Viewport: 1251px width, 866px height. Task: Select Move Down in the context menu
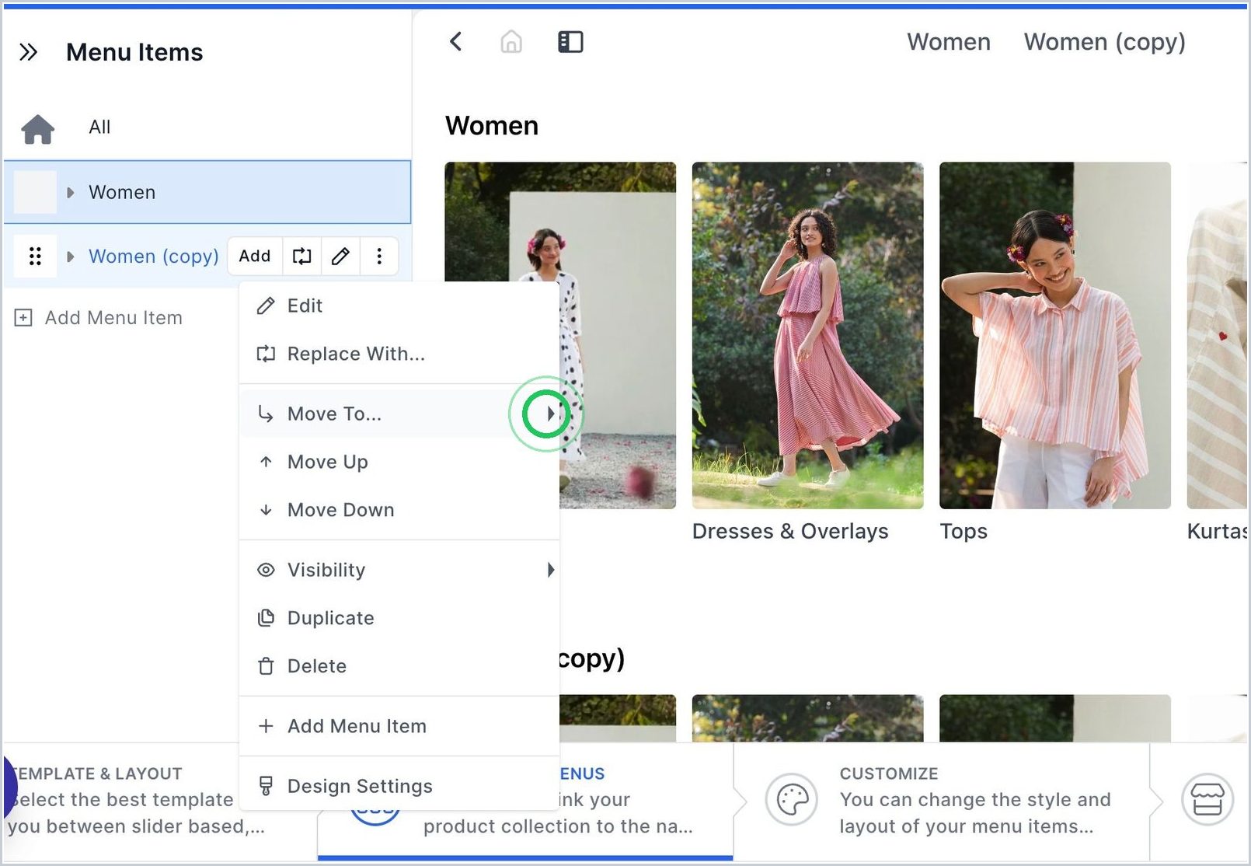coord(399,510)
